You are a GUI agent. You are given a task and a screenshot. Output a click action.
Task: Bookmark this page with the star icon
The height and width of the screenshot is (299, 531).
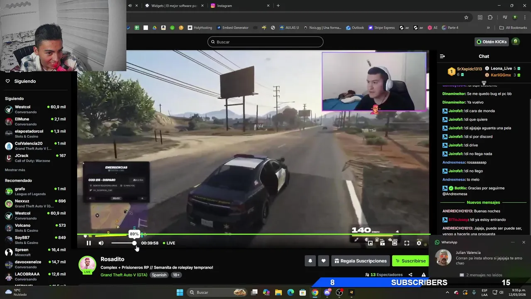point(466,17)
